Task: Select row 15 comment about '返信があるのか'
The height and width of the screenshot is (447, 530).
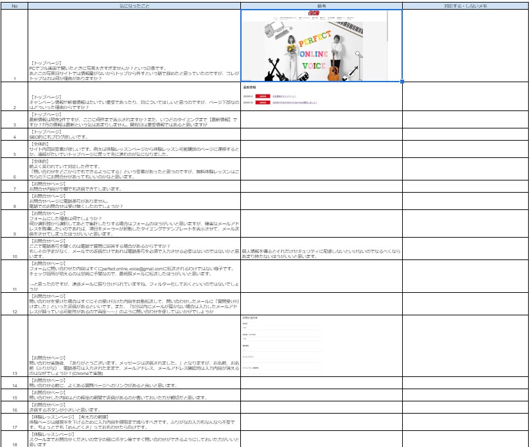Action: pyautogui.click(x=134, y=395)
